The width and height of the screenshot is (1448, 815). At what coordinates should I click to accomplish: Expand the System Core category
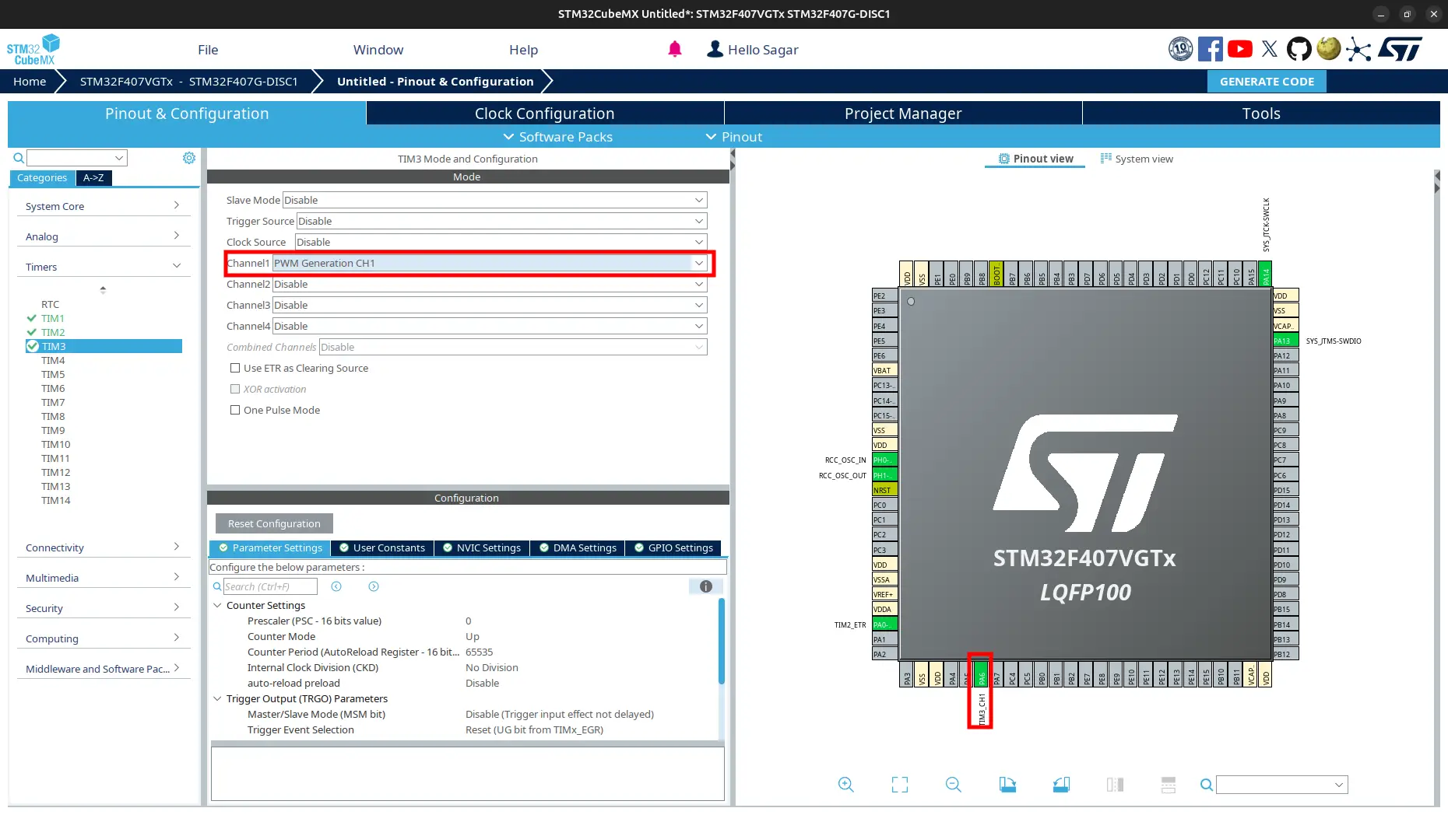tap(103, 206)
